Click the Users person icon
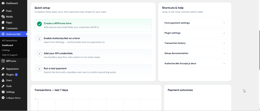Image resolution: width=260 pixels, height=111 pixels. click(x=3, y=80)
